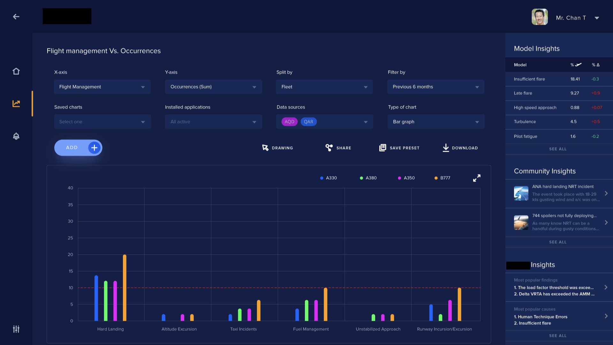Screen dimensions: 613x345
Task: Open the load factor threshold finding
Action: pos(554,288)
